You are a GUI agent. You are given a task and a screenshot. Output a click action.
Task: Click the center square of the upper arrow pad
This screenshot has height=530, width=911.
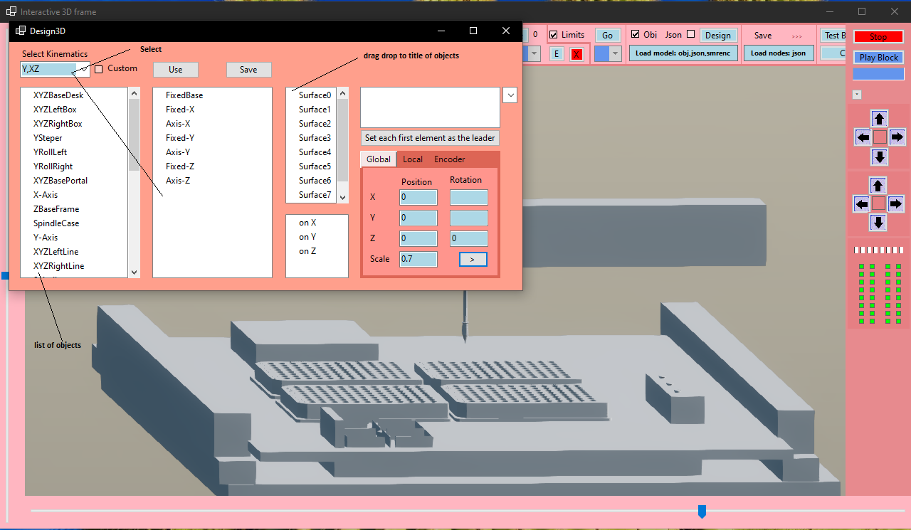880,137
